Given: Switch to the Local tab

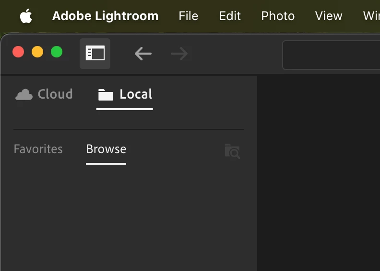Looking at the screenshot, I should pyautogui.click(x=125, y=94).
